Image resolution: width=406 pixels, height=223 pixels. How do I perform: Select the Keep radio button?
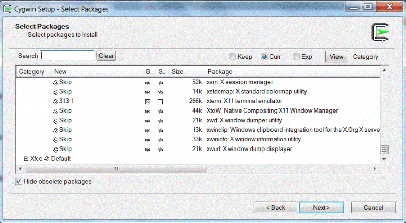(x=232, y=57)
